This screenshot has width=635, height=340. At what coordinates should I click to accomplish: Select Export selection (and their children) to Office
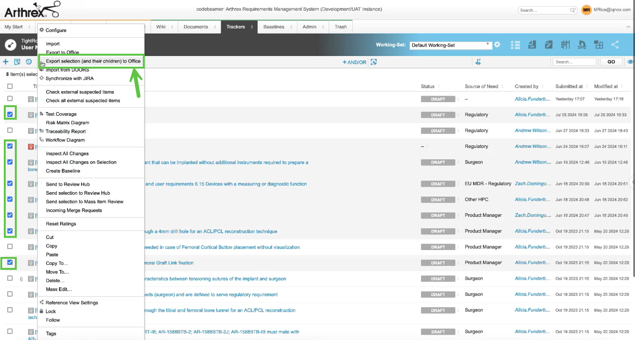93,61
